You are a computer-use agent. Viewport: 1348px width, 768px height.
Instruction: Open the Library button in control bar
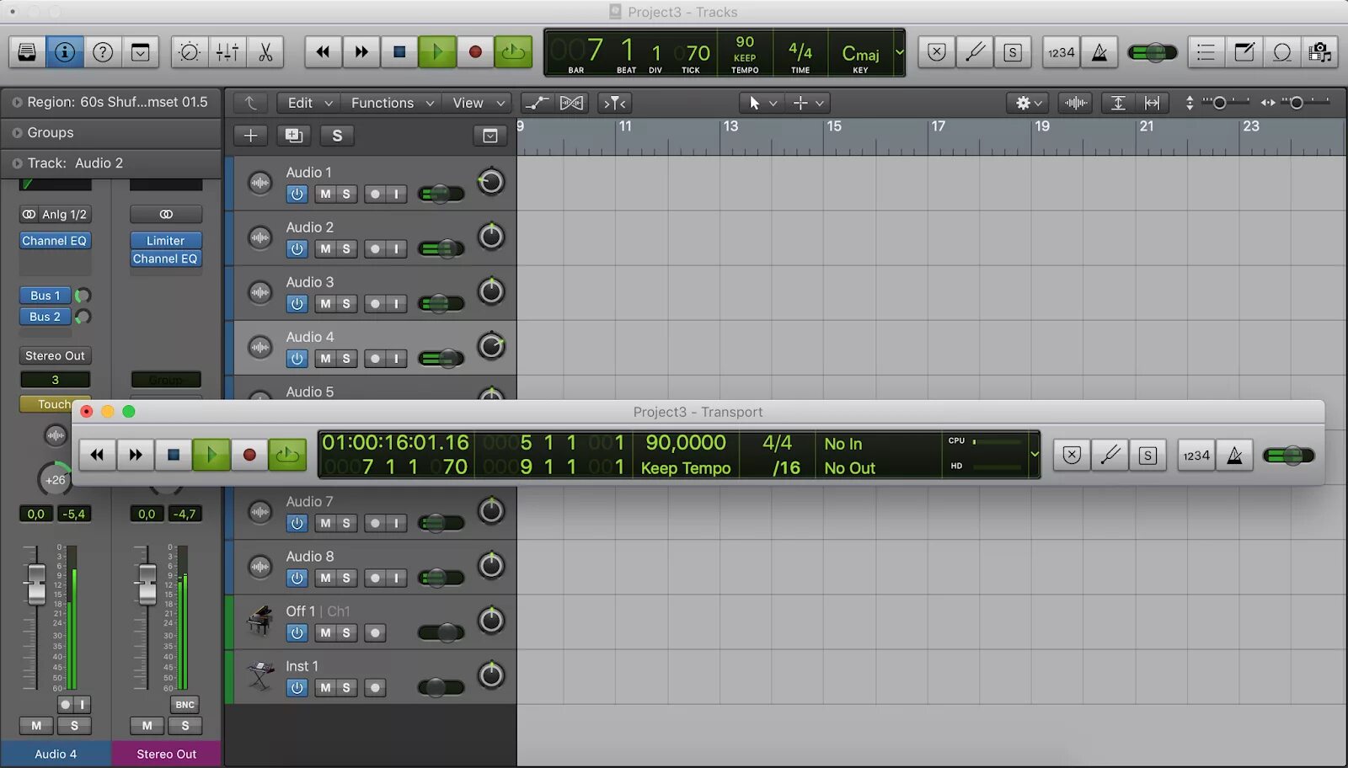coord(27,52)
